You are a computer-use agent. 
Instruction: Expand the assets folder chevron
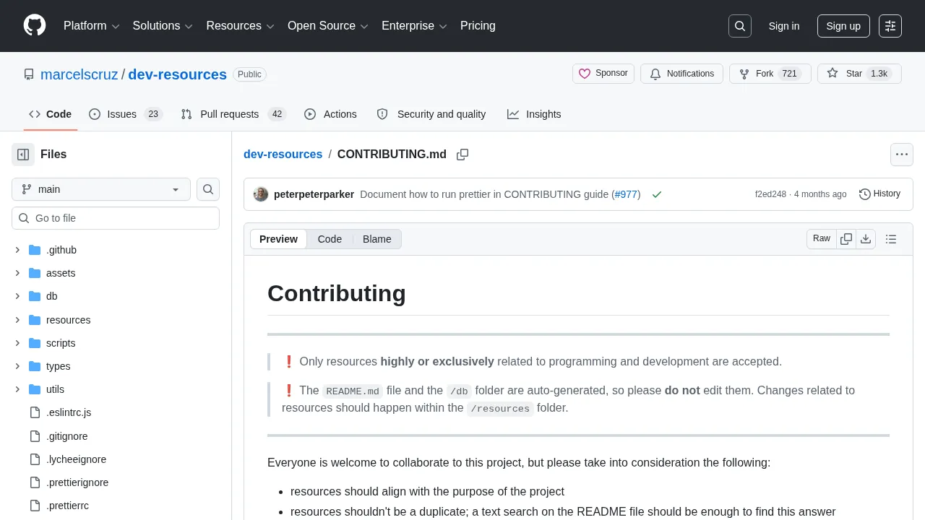tap(17, 273)
